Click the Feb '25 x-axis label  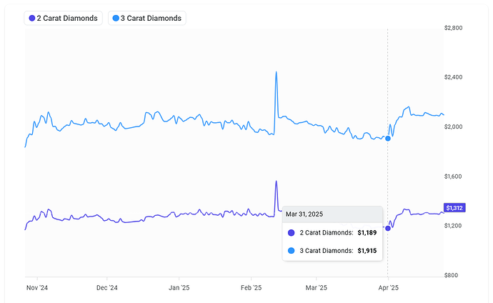[x=251, y=287]
